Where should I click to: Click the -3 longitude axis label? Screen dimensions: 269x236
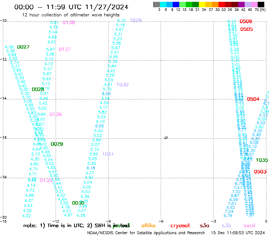214,221
